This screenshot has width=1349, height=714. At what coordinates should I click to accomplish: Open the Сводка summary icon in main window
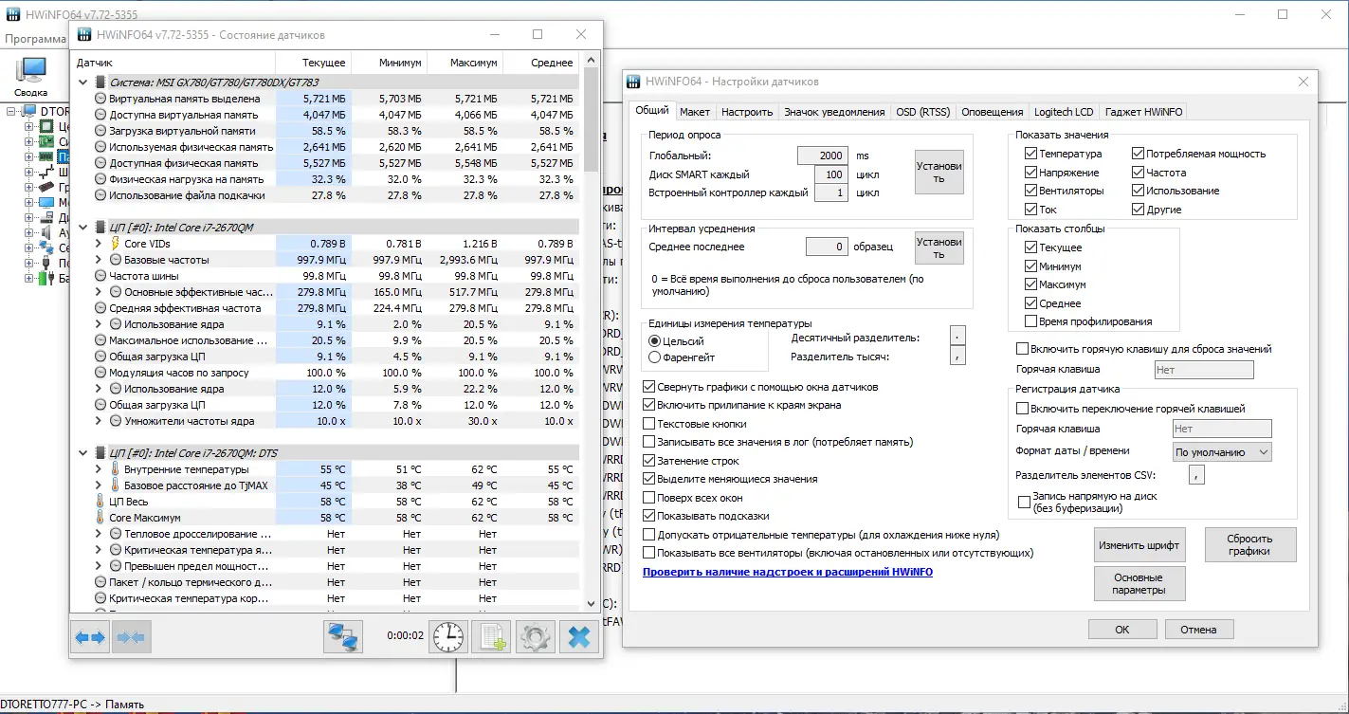(x=31, y=70)
